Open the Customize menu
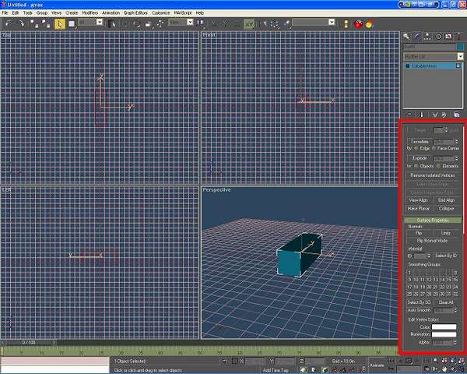 161,12
